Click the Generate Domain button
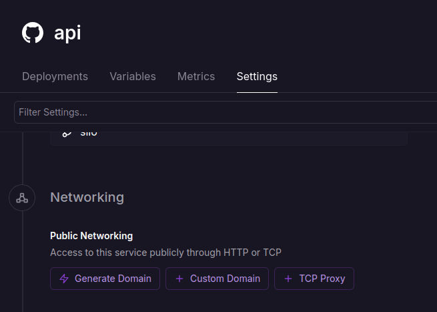437x312 pixels. tap(105, 279)
